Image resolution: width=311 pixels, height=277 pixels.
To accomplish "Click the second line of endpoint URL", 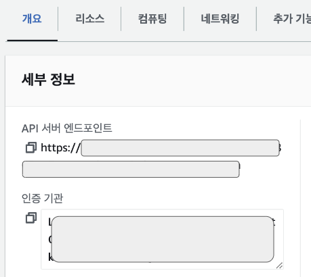I will pos(131,169).
